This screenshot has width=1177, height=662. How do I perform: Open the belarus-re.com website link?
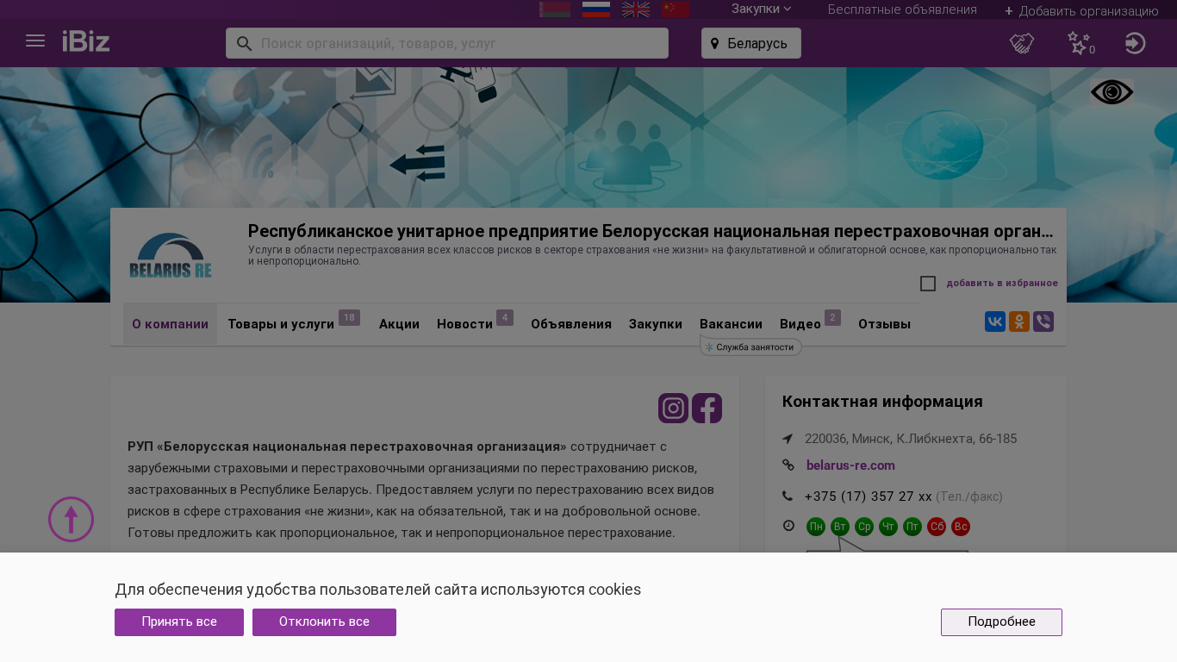coord(850,465)
